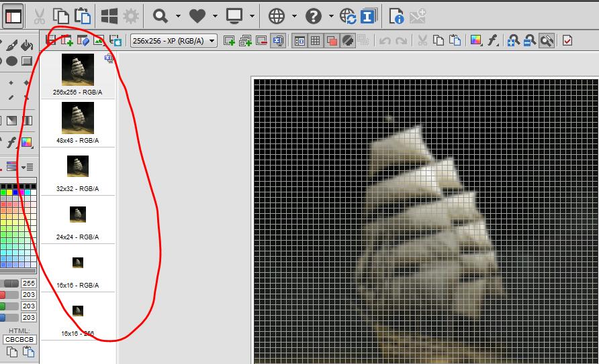This screenshot has height=364, width=599.
Task: Click the 'f' effects icon in the left toolbox
Action: click(11, 143)
